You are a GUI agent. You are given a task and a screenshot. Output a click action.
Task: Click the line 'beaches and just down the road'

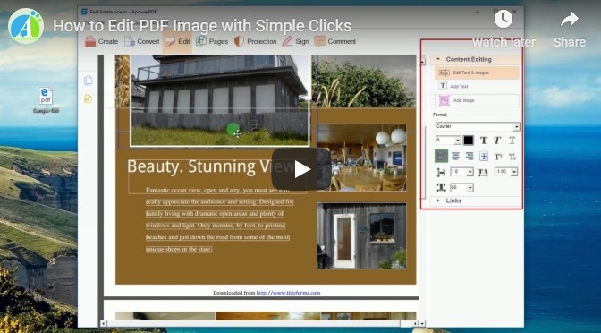click(x=217, y=237)
